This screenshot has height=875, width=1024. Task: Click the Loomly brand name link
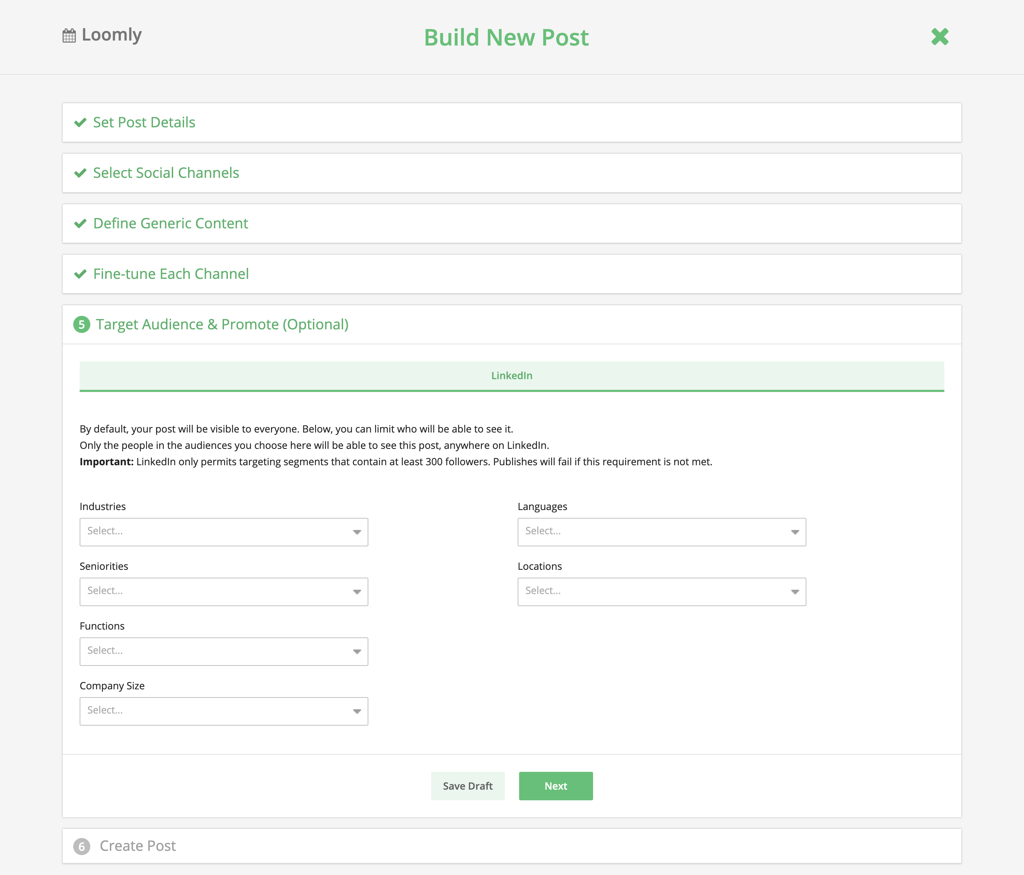pos(112,35)
